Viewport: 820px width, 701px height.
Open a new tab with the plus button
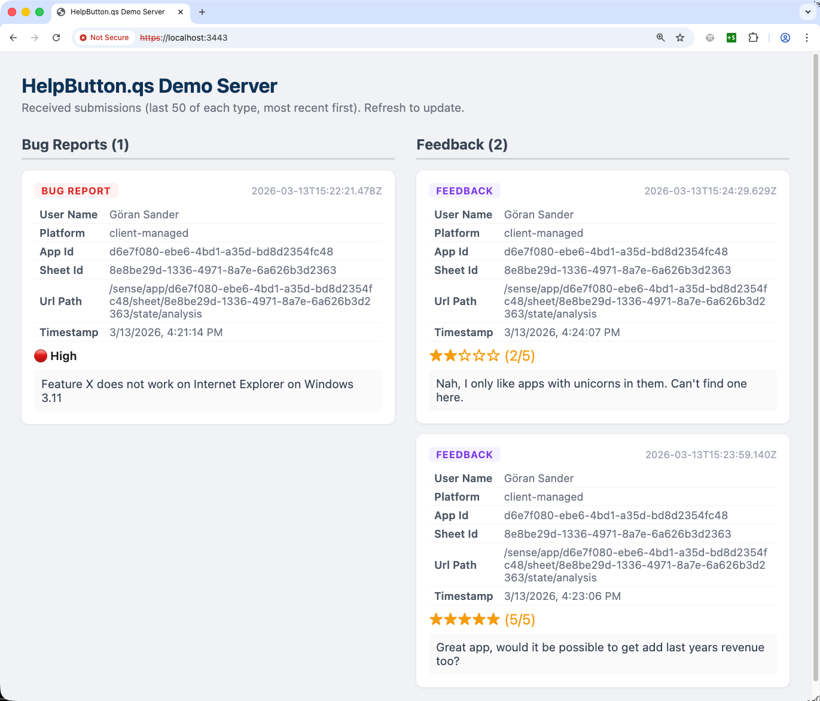pyautogui.click(x=202, y=11)
